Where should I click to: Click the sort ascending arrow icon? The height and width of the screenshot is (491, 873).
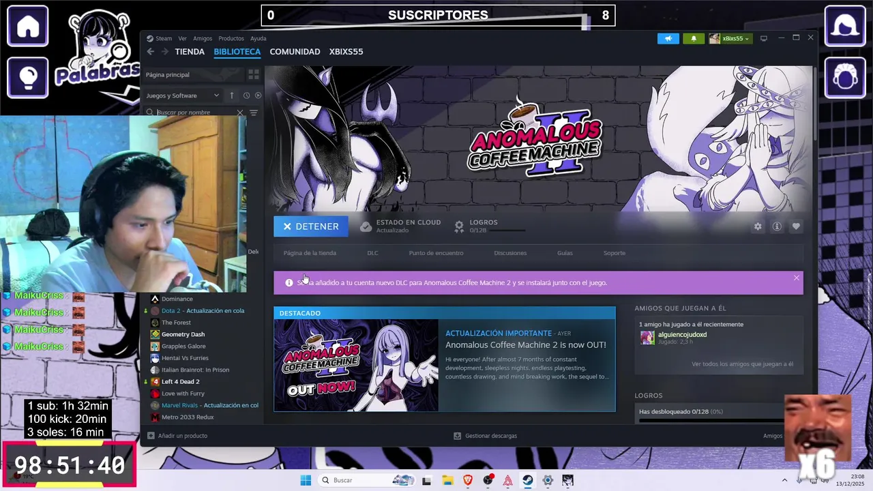[231, 95]
